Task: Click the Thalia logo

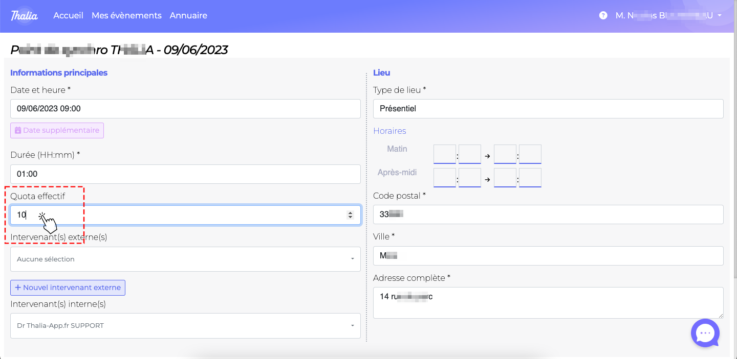Action: pyautogui.click(x=24, y=15)
